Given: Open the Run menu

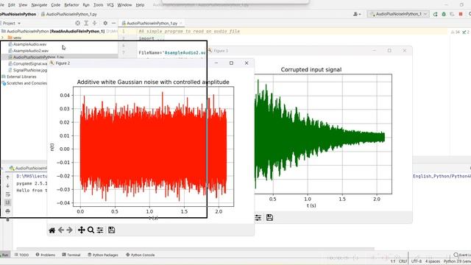Looking at the screenshot, I should coord(86,5).
